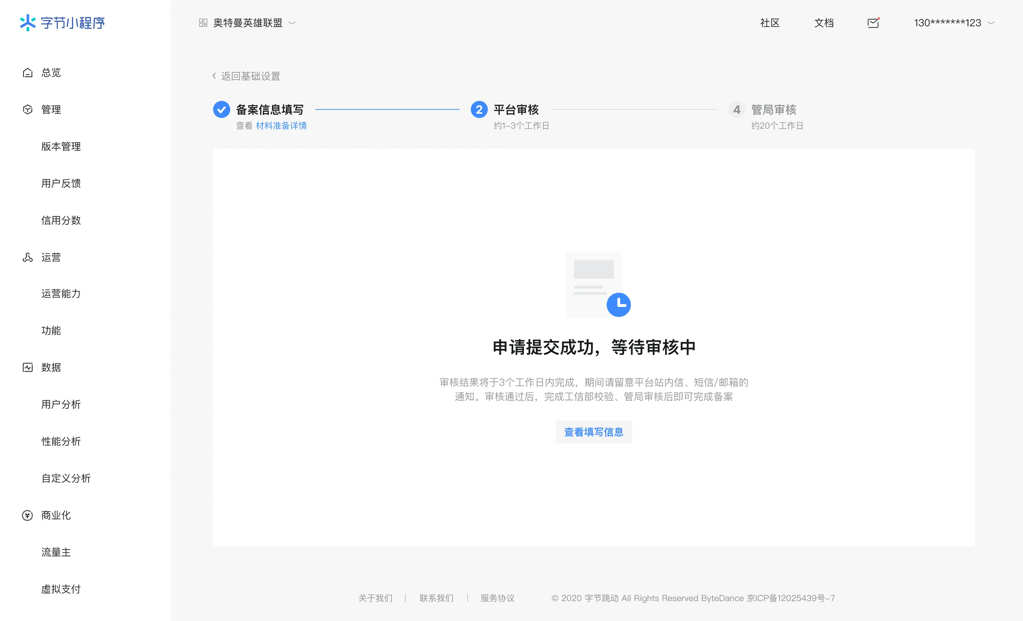The height and width of the screenshot is (621, 1023).
Task: Click the 总览 home icon
Action: [x=27, y=72]
